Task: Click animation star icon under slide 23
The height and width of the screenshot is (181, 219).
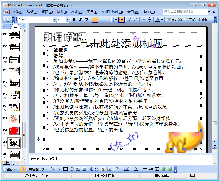Action: 5,62
